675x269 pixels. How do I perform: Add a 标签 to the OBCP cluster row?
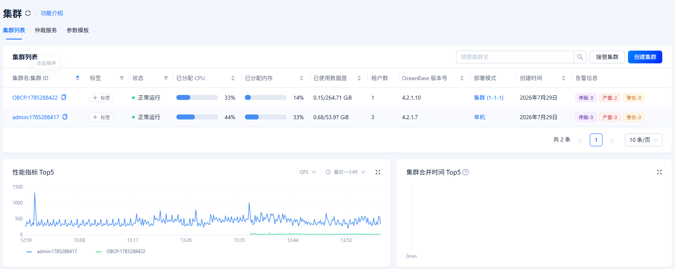101,98
